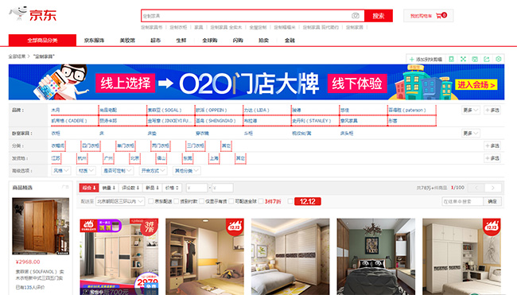517x295 pixels.
Task: Click the green page-clip icon beside the plus button
Action: (x=451, y=59)
